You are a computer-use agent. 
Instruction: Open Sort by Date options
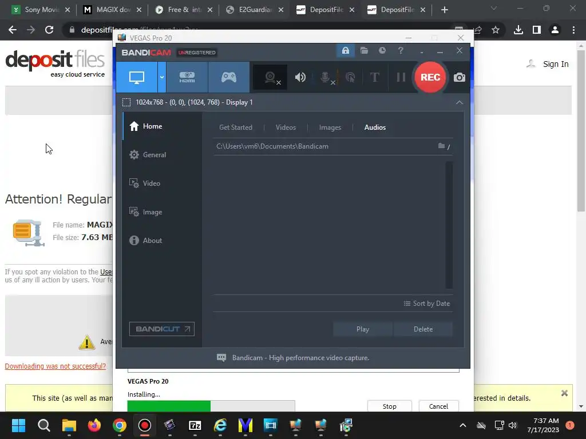427,304
